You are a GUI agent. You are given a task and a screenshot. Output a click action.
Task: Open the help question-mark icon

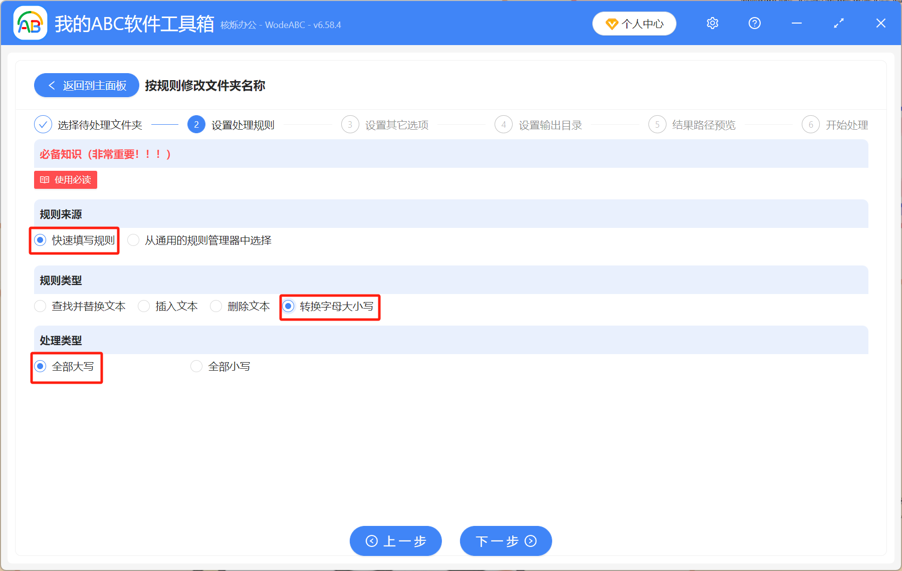click(754, 23)
